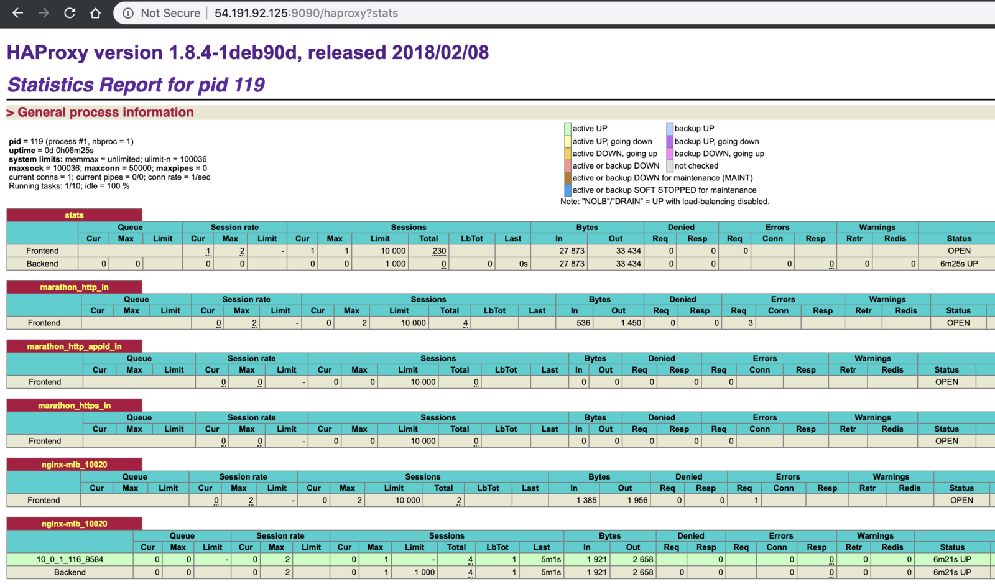
Task: Open the 'stats' proxy header link
Action: point(74,215)
